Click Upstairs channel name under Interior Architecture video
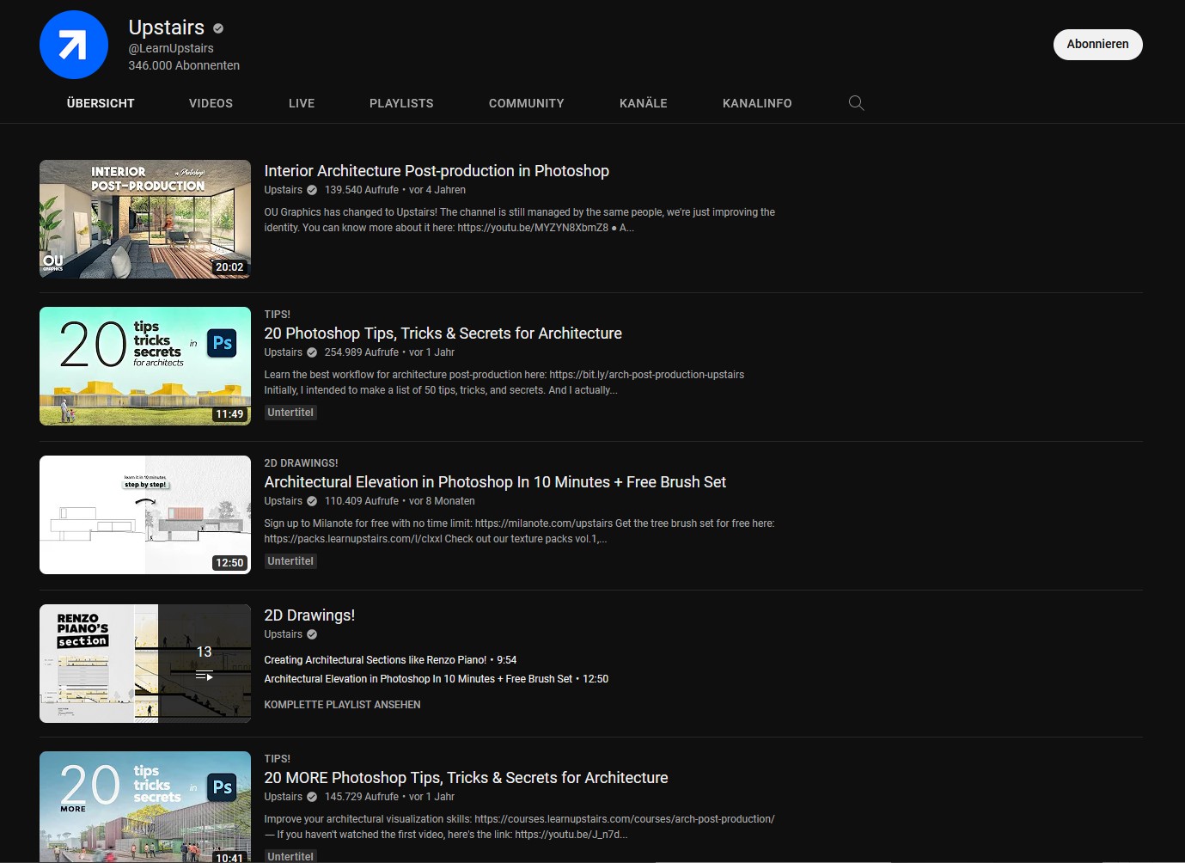1185x863 pixels. 283,190
